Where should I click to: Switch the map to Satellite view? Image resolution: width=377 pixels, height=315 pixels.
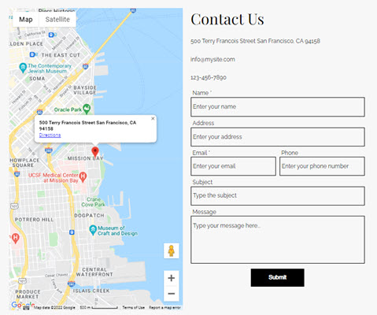click(x=57, y=20)
